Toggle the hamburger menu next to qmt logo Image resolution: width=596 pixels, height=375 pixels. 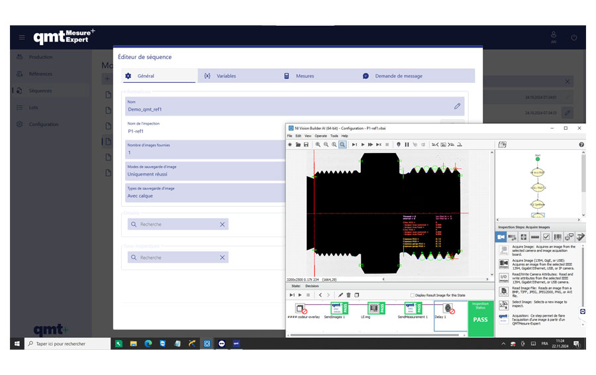22,38
